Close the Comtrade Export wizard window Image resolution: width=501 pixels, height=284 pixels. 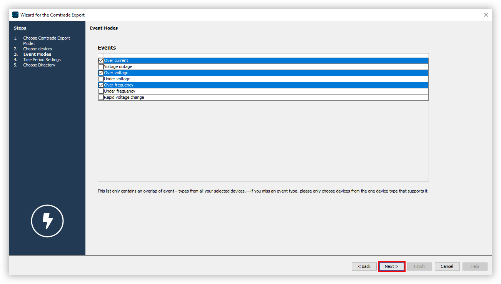point(486,15)
